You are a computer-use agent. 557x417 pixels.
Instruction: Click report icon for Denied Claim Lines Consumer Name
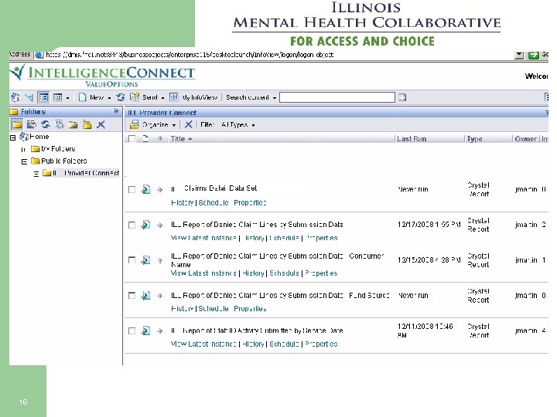tap(145, 260)
